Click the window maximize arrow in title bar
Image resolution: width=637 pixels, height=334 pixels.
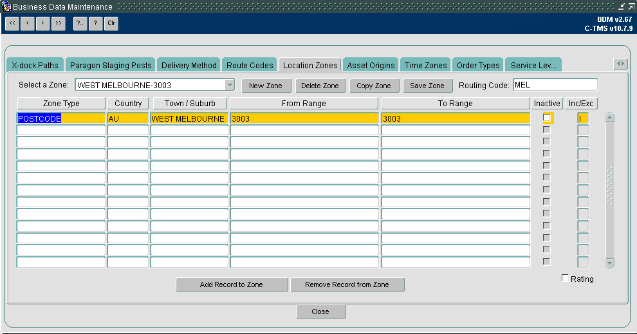(x=631, y=6)
